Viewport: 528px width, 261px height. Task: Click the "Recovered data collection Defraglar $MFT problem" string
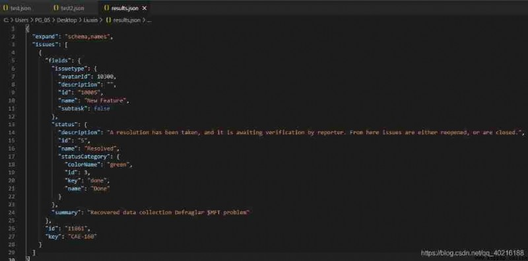168,213
